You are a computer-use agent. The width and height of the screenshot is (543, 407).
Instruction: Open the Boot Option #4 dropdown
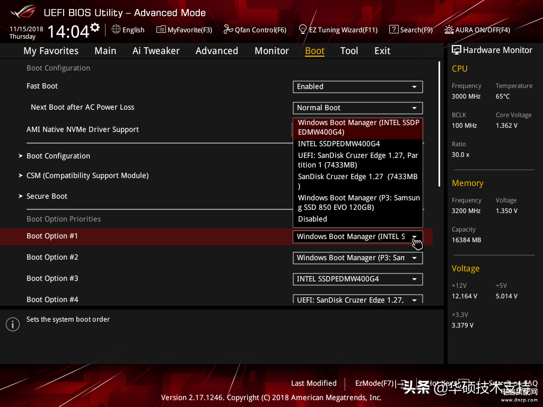point(358,299)
